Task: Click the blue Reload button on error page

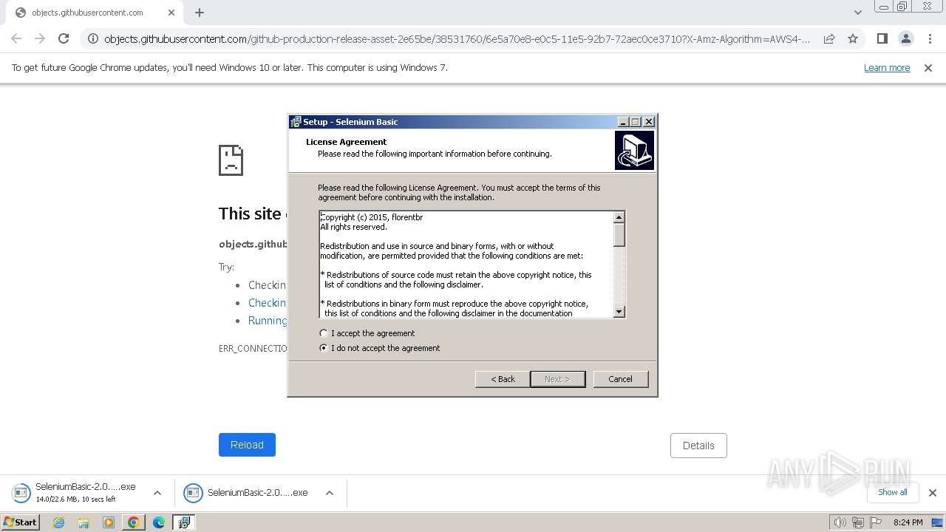Action: [247, 445]
